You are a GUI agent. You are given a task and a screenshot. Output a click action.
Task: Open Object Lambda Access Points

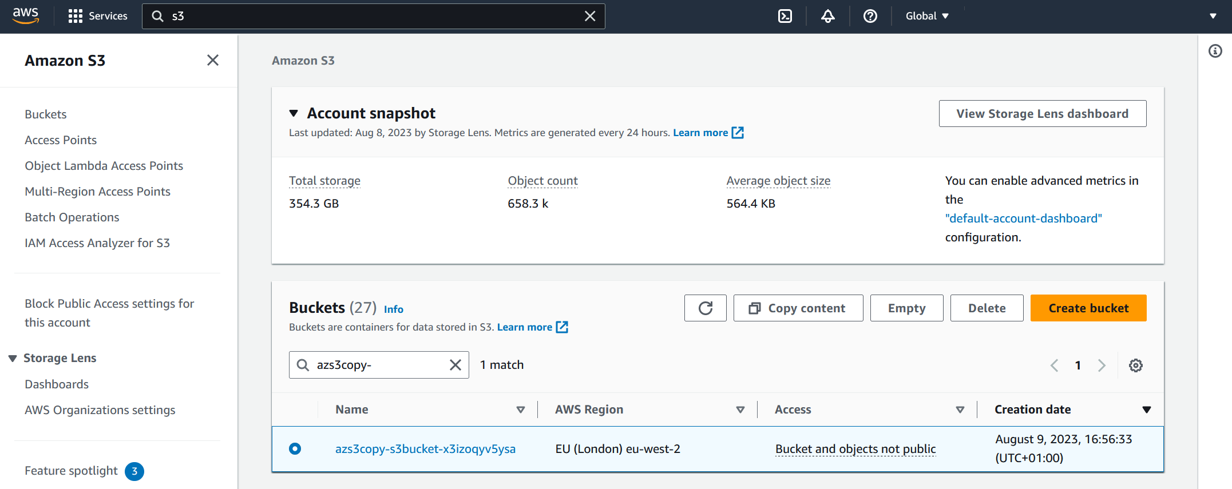click(x=104, y=166)
